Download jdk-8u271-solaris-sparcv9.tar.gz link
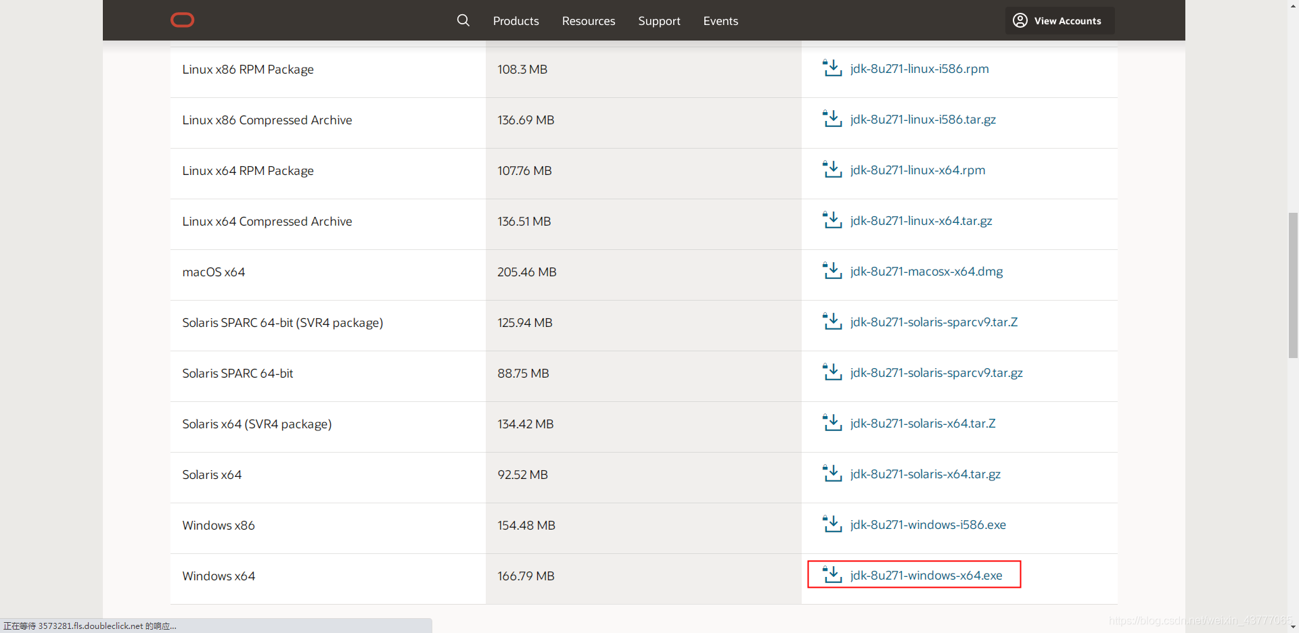Viewport: 1299px width, 633px height. tap(936, 373)
